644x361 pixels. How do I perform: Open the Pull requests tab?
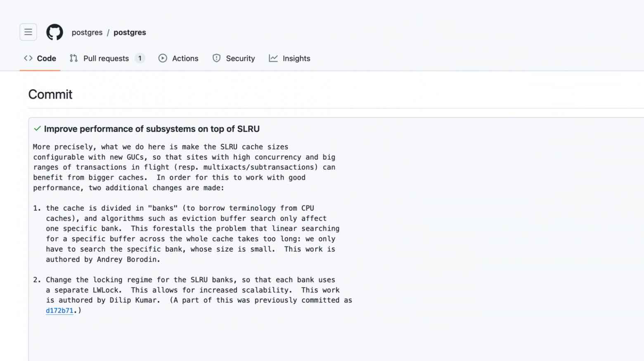pos(107,59)
